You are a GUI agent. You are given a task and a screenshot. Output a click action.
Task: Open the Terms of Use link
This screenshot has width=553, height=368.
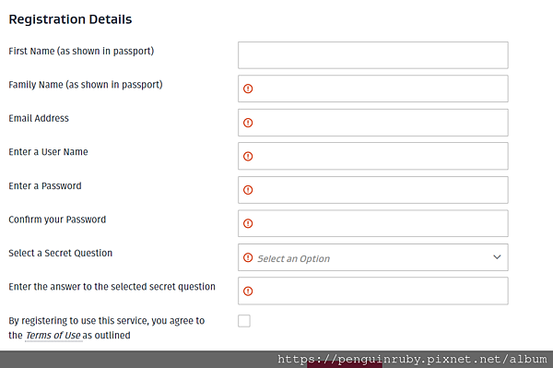pyautogui.click(x=53, y=335)
